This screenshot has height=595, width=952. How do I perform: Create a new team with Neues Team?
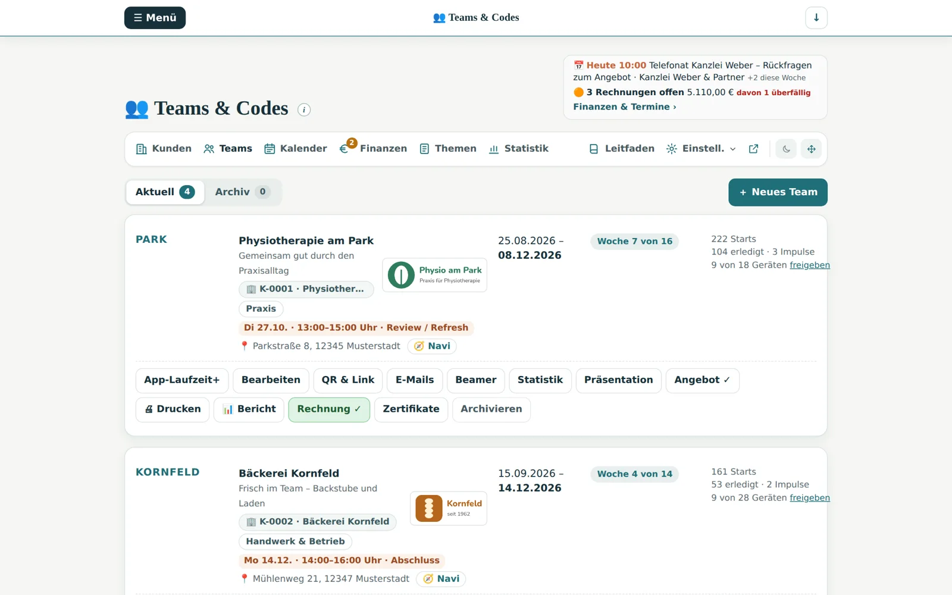(x=778, y=192)
